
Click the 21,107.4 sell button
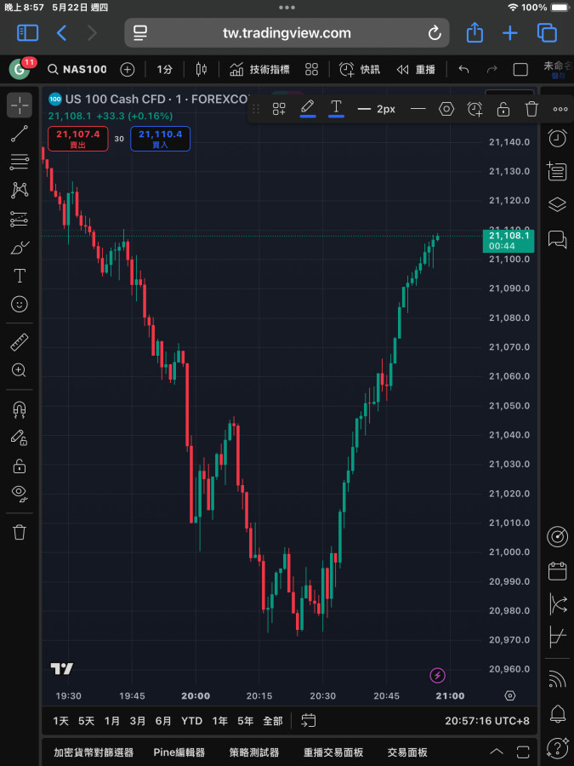78,139
